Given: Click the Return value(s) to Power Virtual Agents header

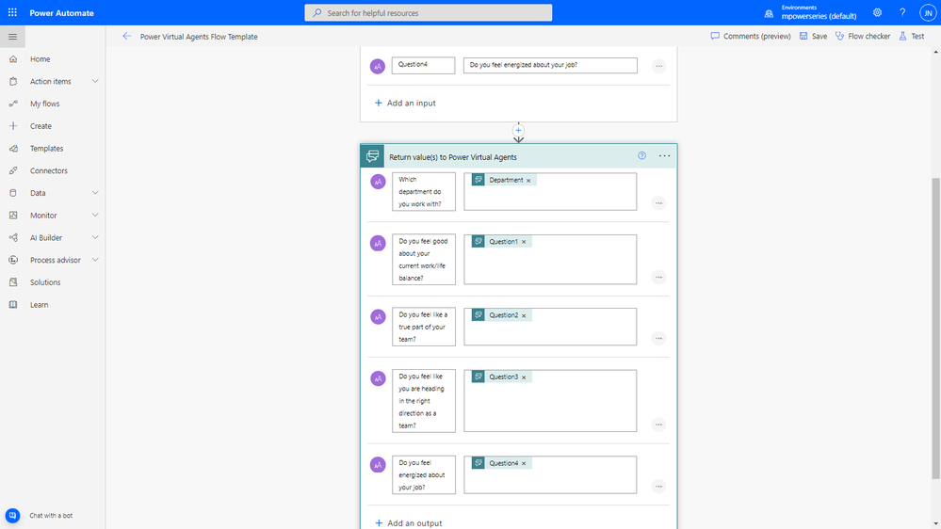Looking at the screenshot, I should click(519, 156).
